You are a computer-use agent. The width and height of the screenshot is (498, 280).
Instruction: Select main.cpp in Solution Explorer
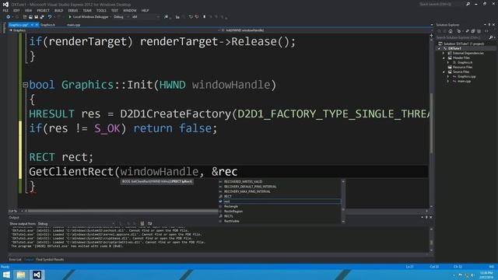click(x=464, y=81)
